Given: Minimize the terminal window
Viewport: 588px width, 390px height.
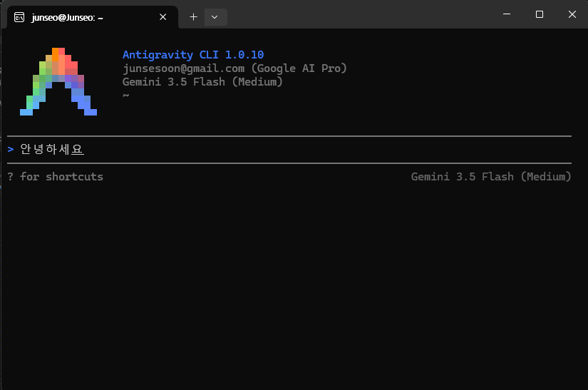Looking at the screenshot, I should [507, 14].
